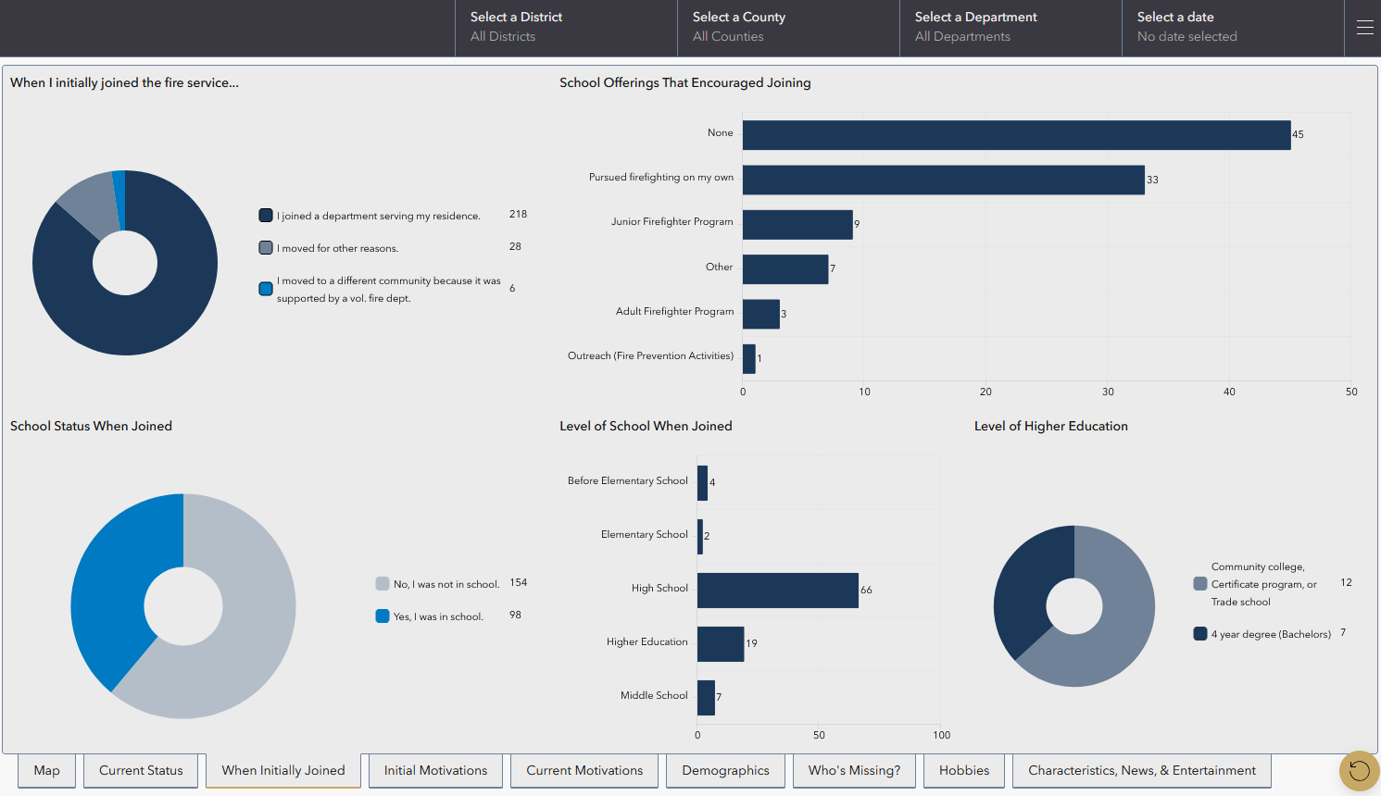1381x796 pixels.
Task: Open the Select a County dropdown
Action: [x=788, y=28]
